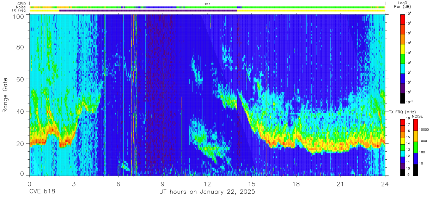The height and width of the screenshot is (199, 433).
Task: Click the y-axis tick label '100'
Action: [19, 16]
